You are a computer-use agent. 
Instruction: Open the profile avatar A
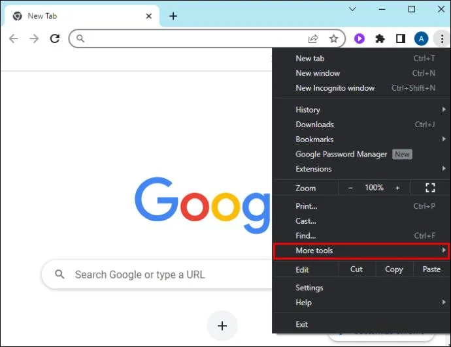[x=421, y=38]
